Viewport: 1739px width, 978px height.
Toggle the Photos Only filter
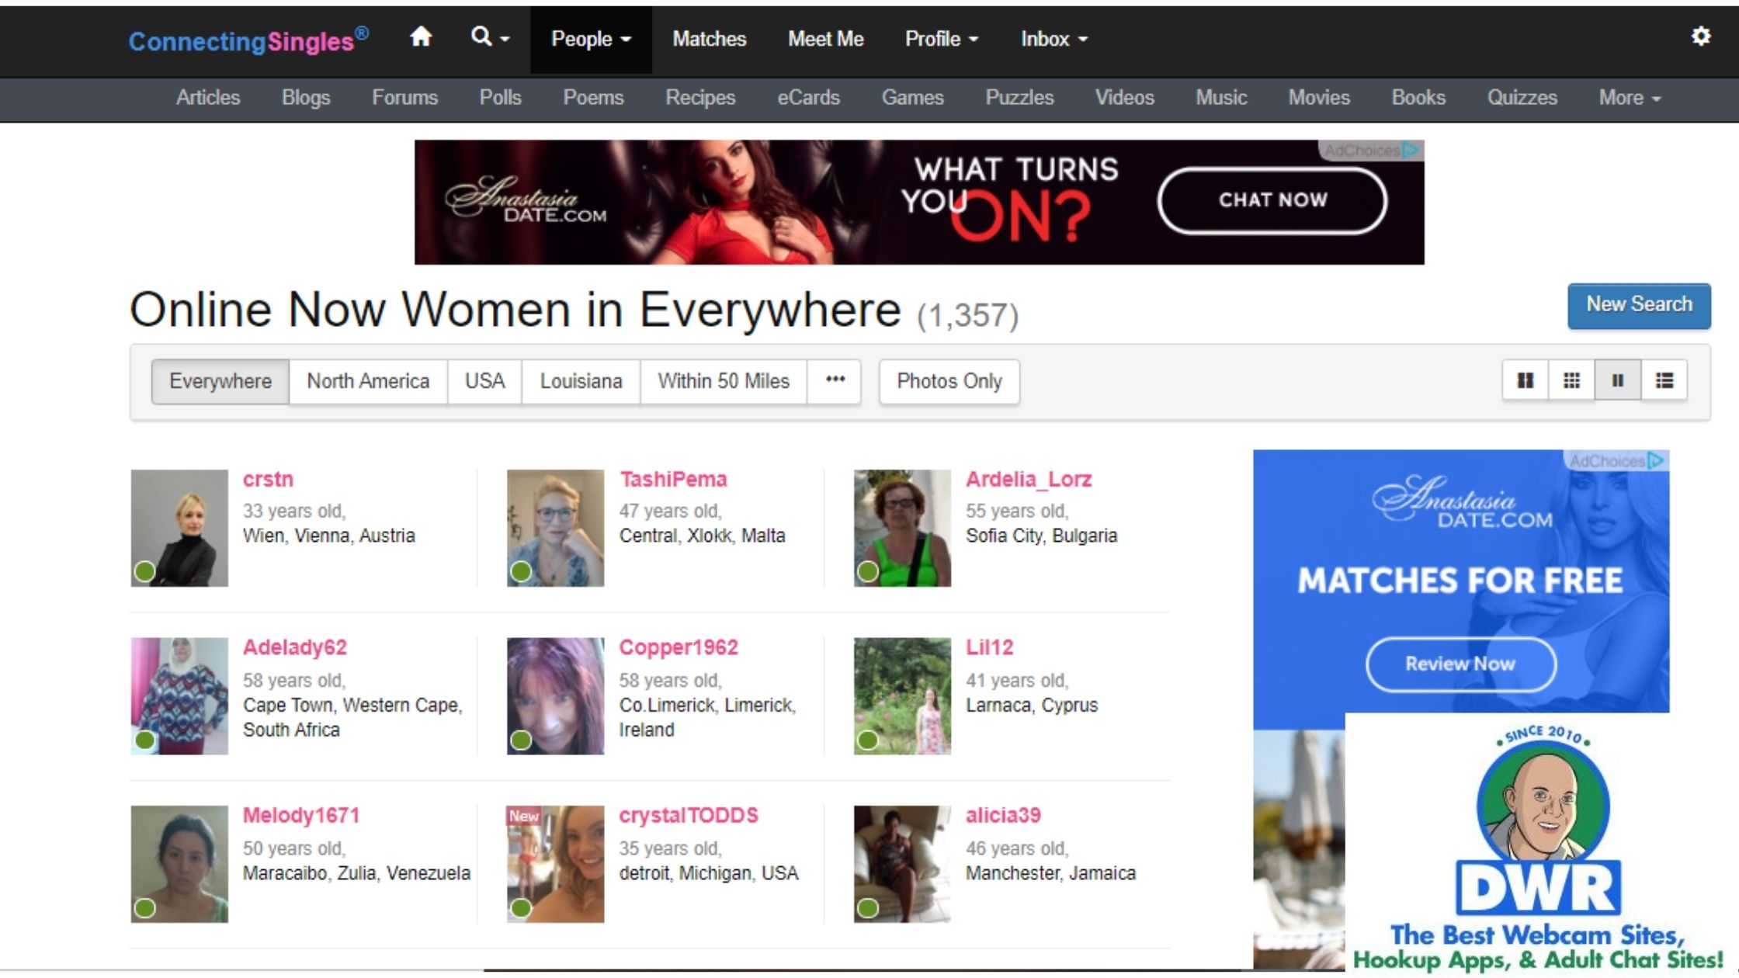(949, 381)
